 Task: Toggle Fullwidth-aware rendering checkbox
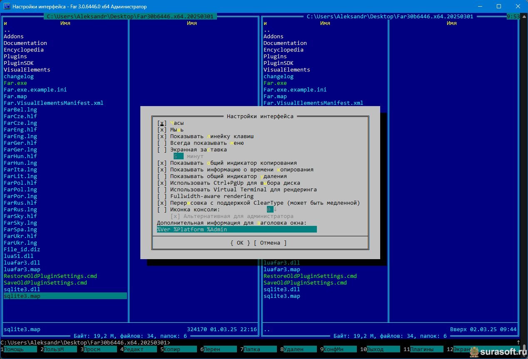(x=162, y=196)
